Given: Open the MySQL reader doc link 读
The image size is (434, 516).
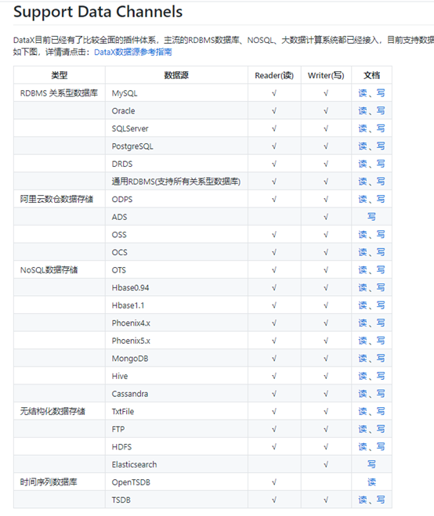Looking at the screenshot, I should [363, 93].
